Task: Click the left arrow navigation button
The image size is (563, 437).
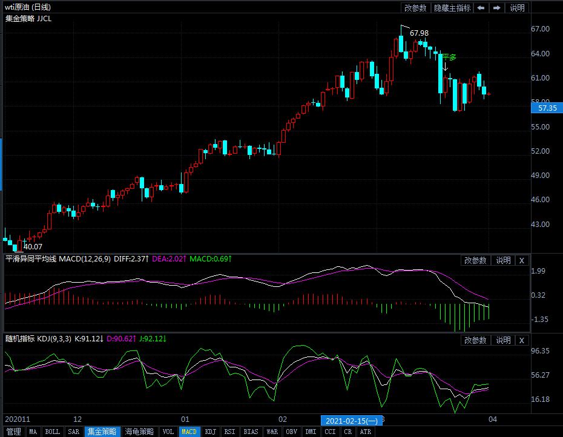Action: click(x=481, y=8)
